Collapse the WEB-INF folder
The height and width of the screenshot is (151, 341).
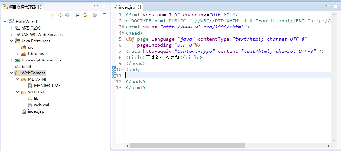[18, 92]
